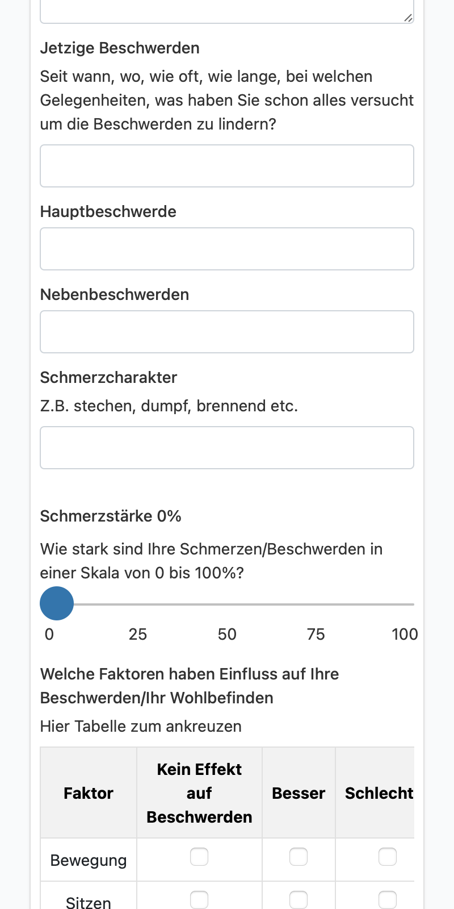The image size is (454, 909).
Task: Click the partially visible textarea at the top
Action: (227, 11)
